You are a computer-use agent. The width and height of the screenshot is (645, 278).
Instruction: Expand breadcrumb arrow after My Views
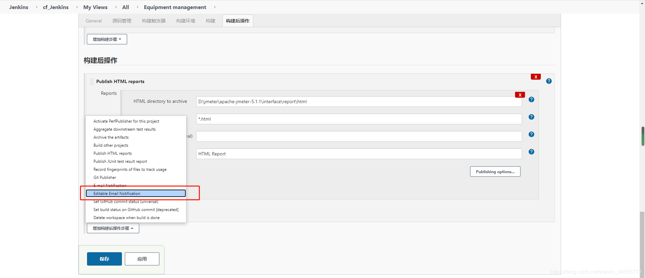click(116, 7)
